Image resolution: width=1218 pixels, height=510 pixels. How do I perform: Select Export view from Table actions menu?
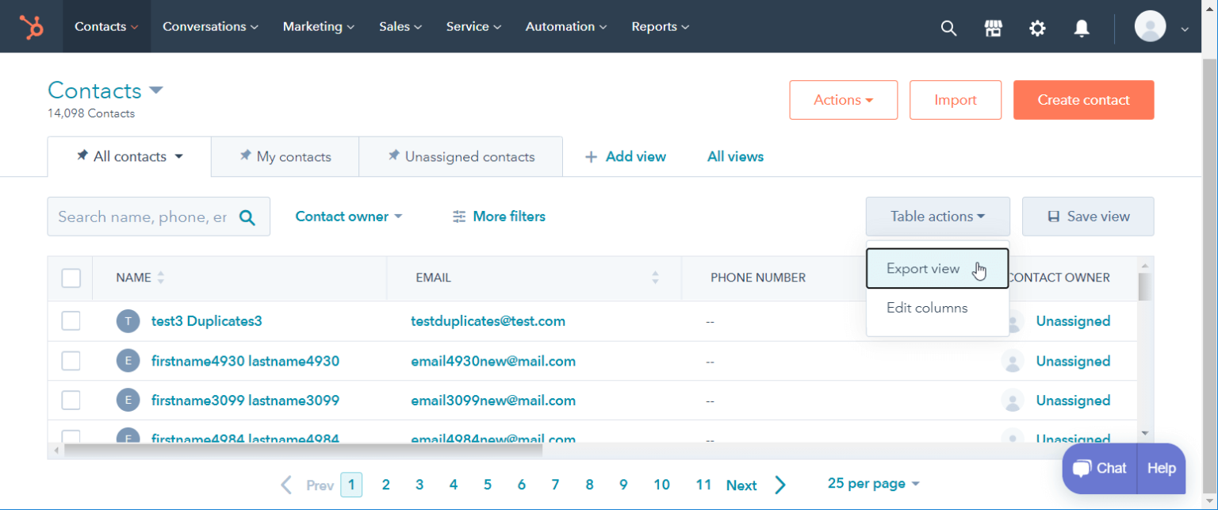(922, 268)
